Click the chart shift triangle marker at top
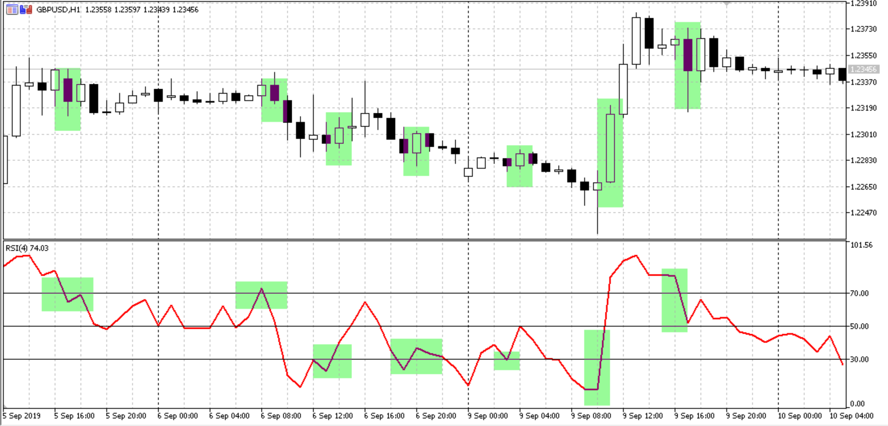The image size is (888, 426). (x=727, y=3)
